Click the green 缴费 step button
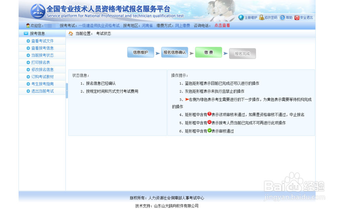Image resolution: width=344 pixels, height=209 pixels. pos(208,53)
